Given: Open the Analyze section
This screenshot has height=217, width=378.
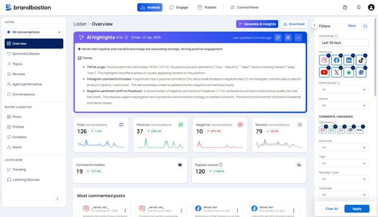Looking at the screenshot, I should tap(150, 8).
